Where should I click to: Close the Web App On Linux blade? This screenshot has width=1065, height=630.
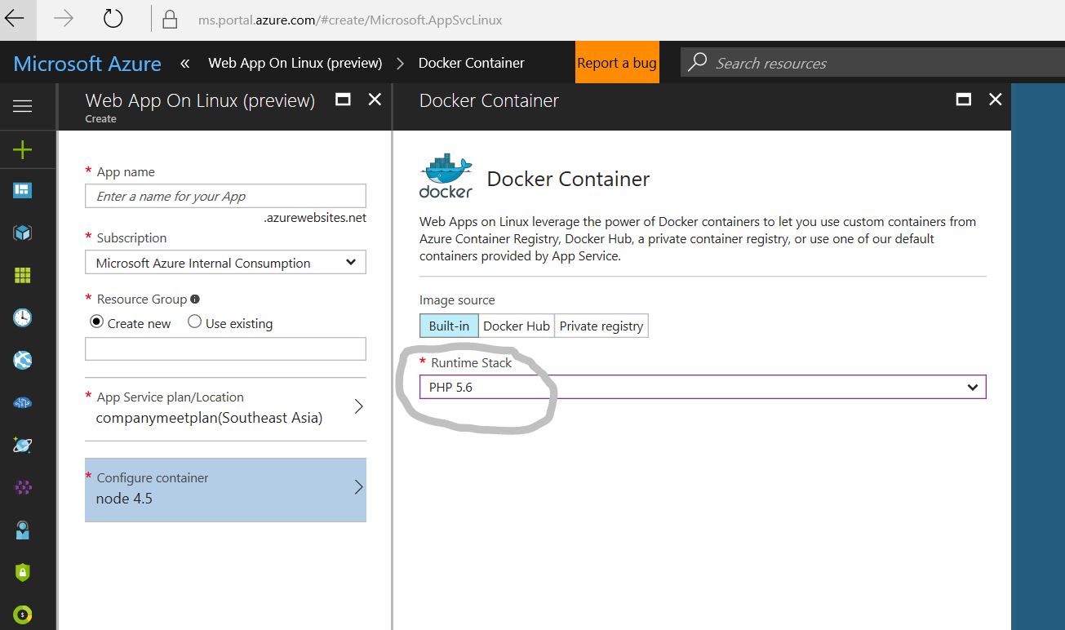375,100
